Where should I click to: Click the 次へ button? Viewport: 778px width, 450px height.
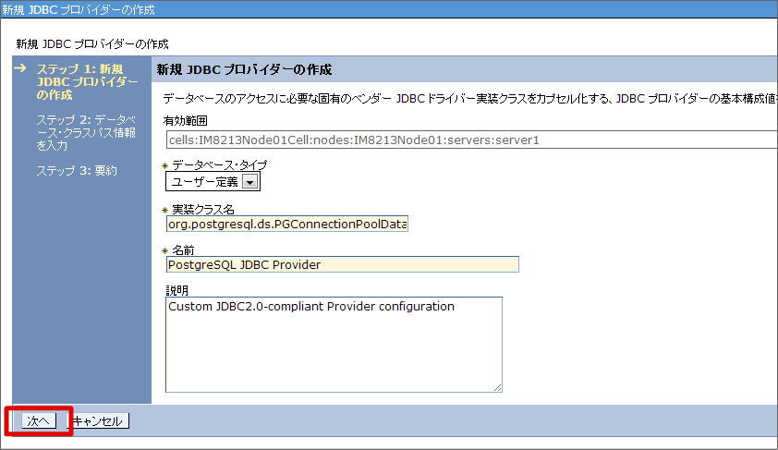pyautogui.click(x=37, y=420)
